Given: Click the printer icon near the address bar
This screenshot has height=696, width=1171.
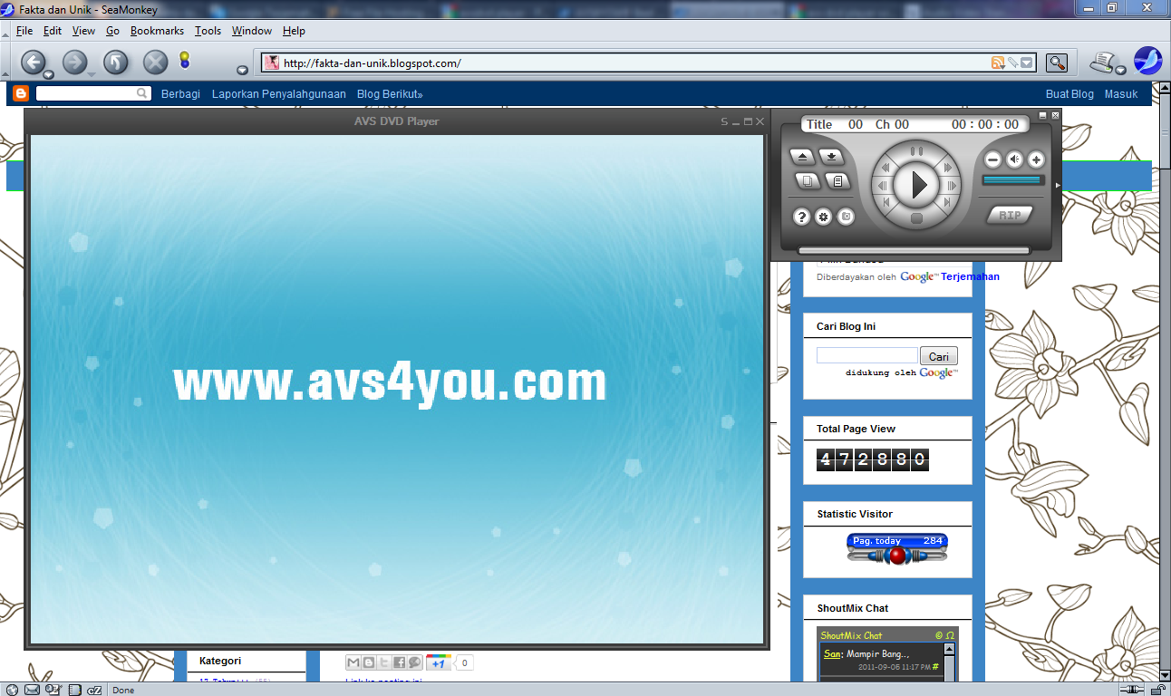Looking at the screenshot, I should pos(1104,63).
